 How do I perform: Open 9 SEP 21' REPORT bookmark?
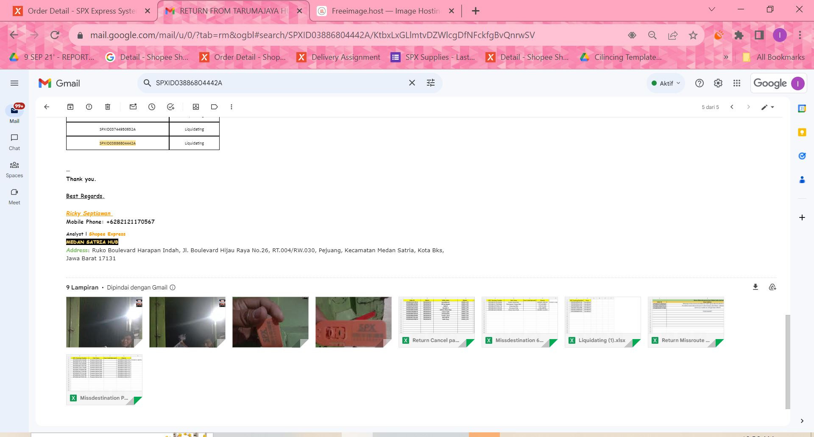click(x=52, y=57)
